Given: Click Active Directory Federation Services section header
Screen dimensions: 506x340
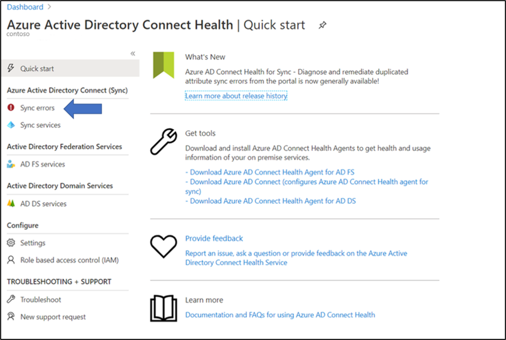Looking at the screenshot, I should click(x=65, y=146).
